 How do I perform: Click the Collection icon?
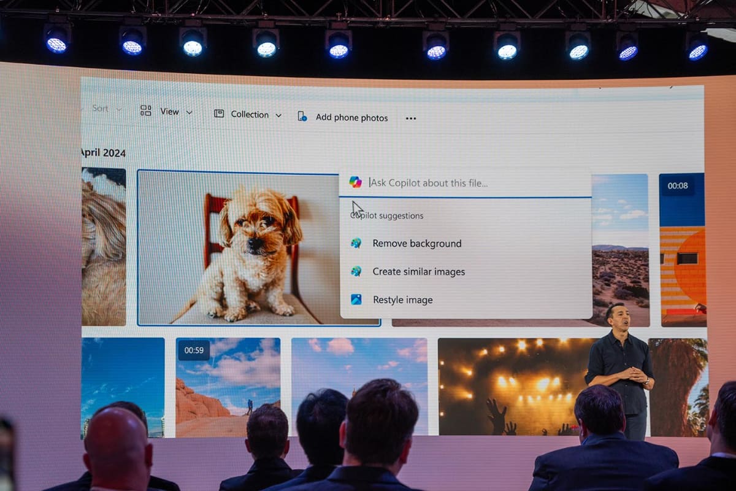(219, 114)
